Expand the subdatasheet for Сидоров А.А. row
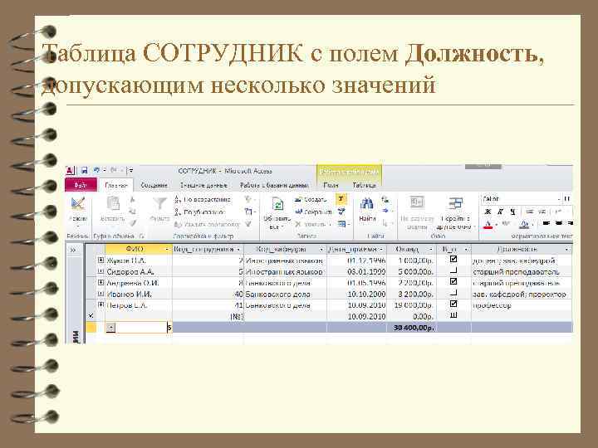Image resolution: width=598 pixels, height=448 pixels. (x=100, y=271)
